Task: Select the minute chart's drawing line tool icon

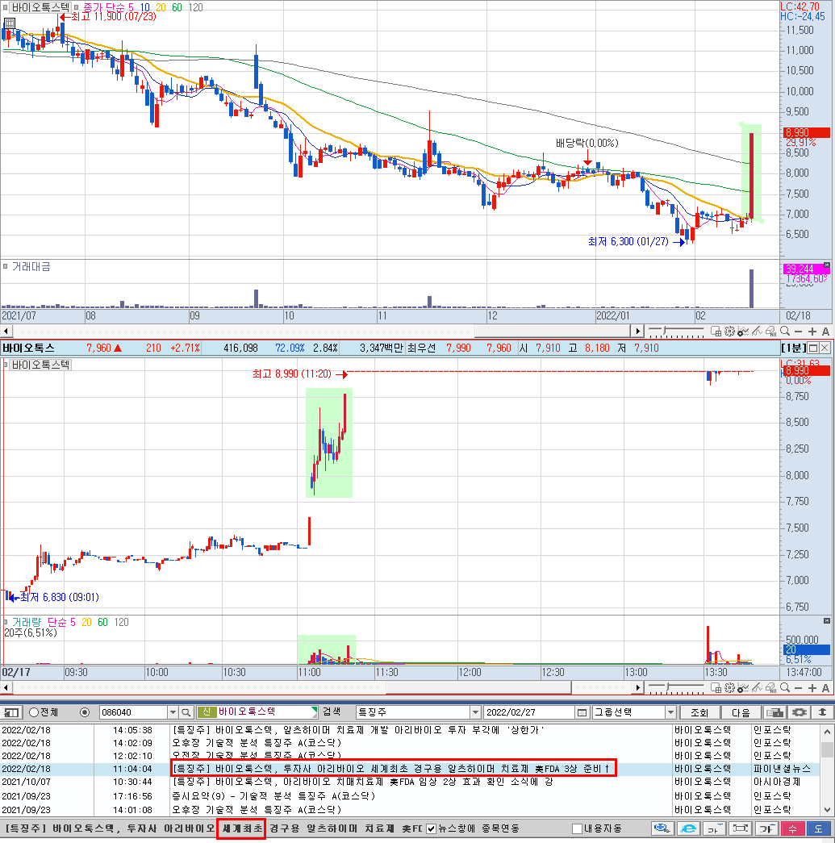Action: 757,687
